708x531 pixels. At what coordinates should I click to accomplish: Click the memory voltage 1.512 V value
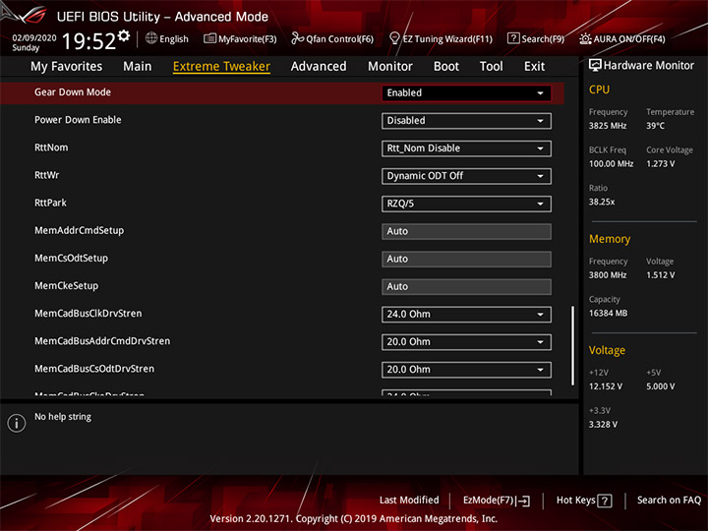click(x=661, y=275)
